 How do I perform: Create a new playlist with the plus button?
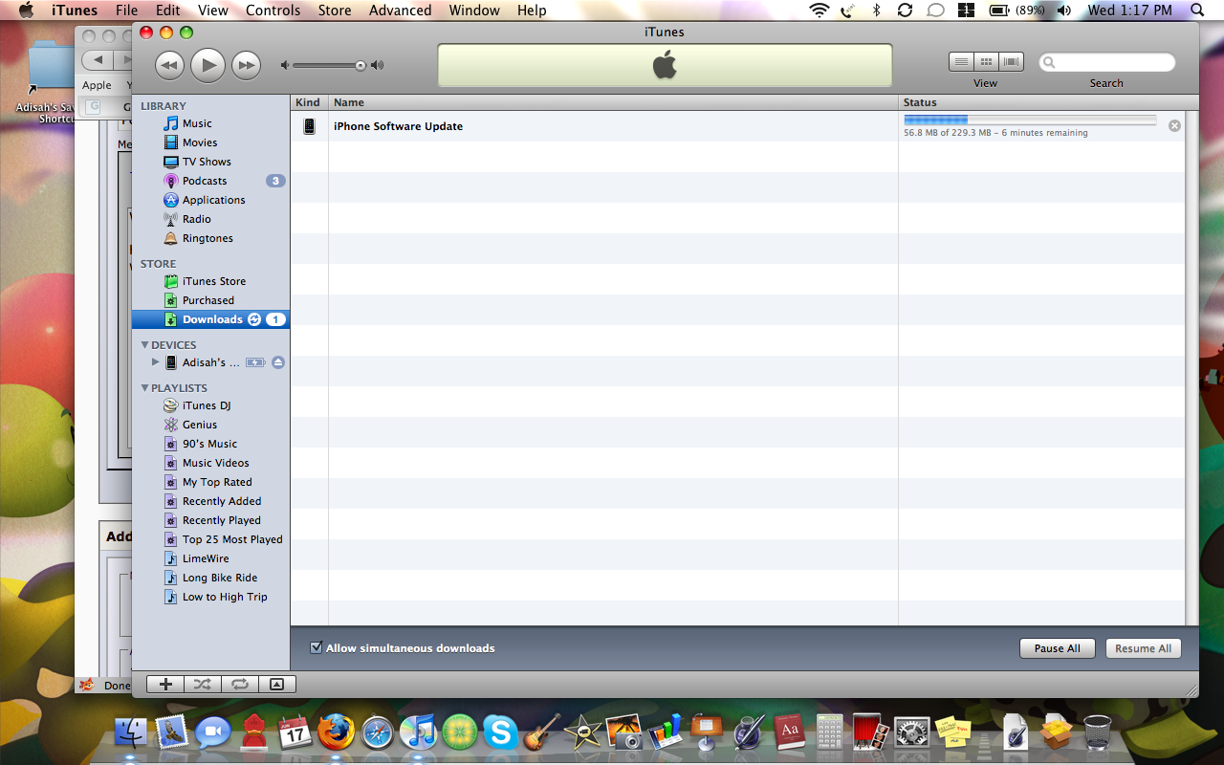(x=165, y=684)
